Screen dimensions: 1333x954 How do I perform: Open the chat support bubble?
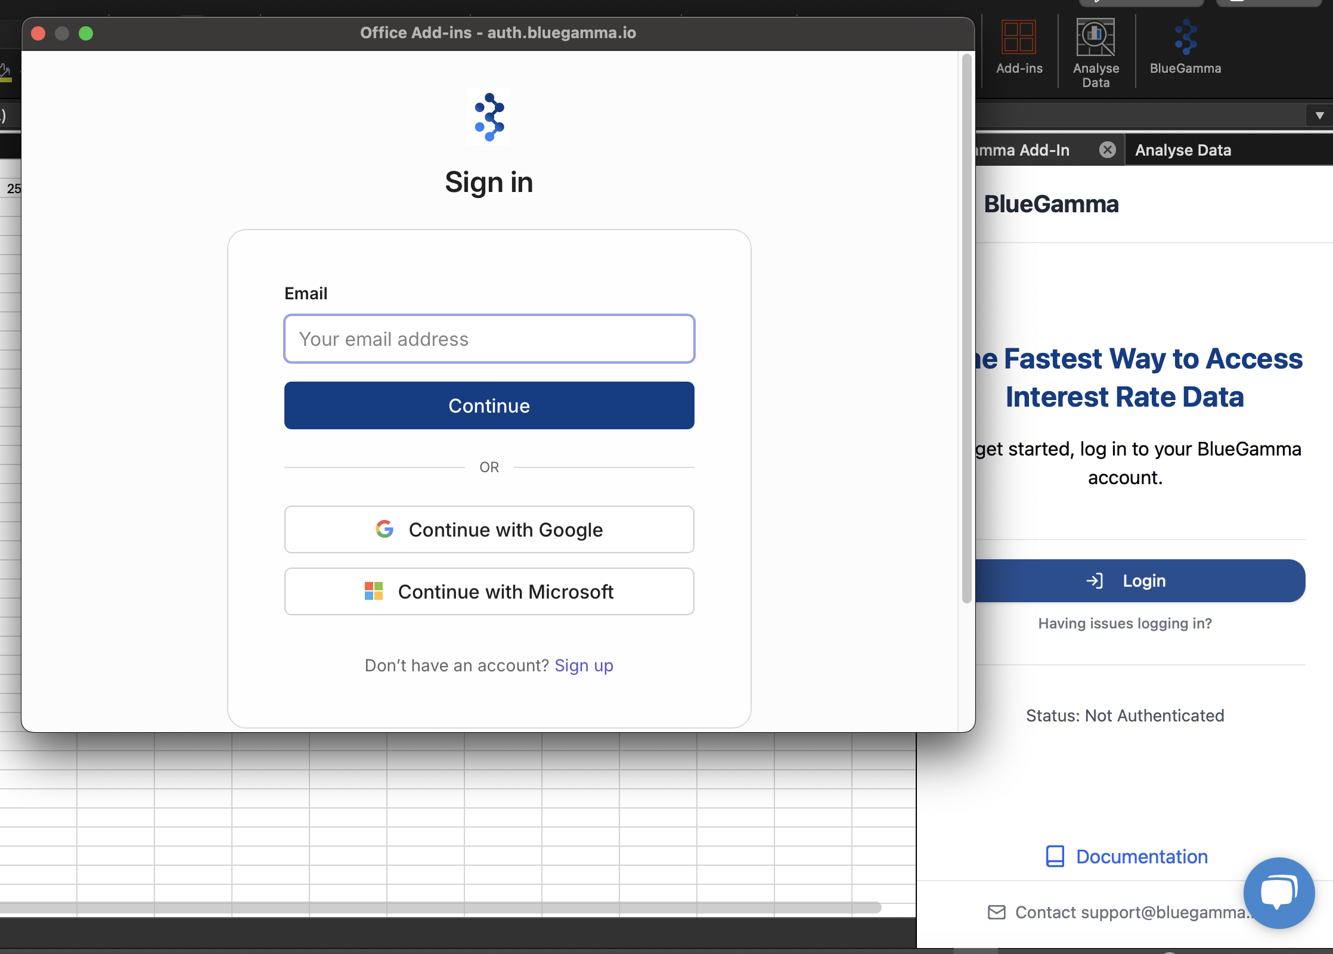[1279, 893]
